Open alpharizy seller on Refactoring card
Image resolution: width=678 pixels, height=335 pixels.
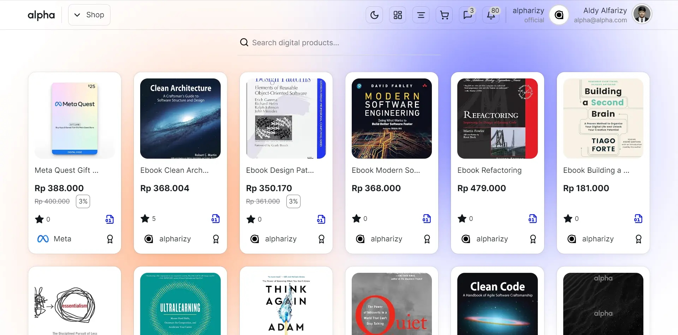[x=485, y=239]
